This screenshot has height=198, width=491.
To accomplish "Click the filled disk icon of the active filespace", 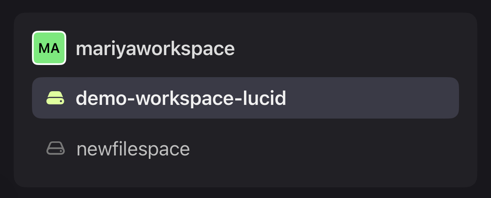I will click(x=55, y=98).
